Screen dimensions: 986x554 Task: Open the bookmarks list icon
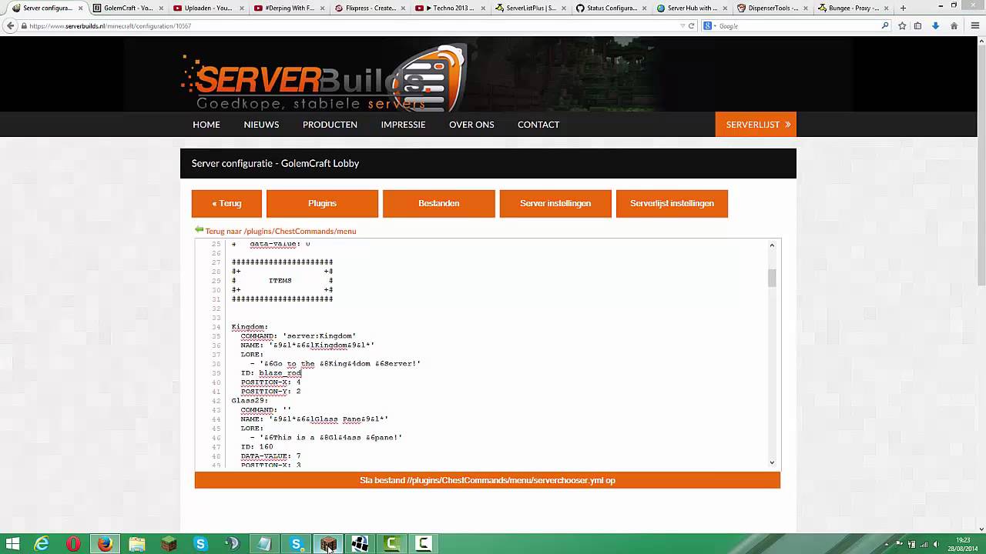[x=917, y=25]
